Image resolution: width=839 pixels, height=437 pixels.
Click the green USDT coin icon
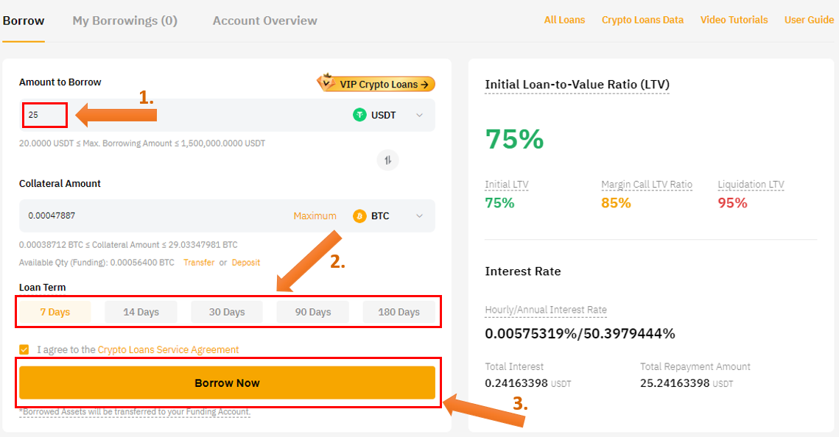[359, 115]
